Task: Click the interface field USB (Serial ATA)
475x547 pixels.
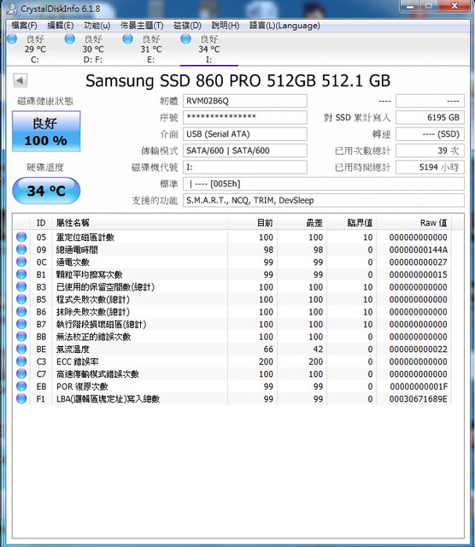Action: tap(245, 134)
